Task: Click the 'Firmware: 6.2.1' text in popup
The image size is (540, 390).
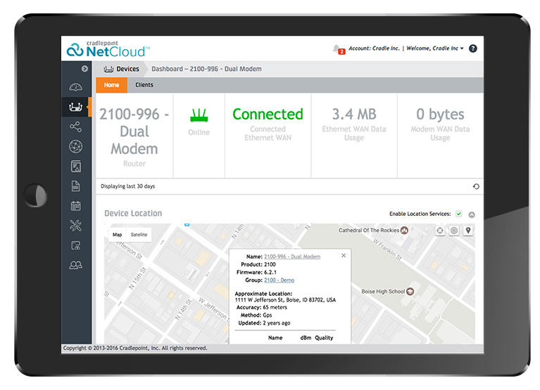Action: coord(256,273)
